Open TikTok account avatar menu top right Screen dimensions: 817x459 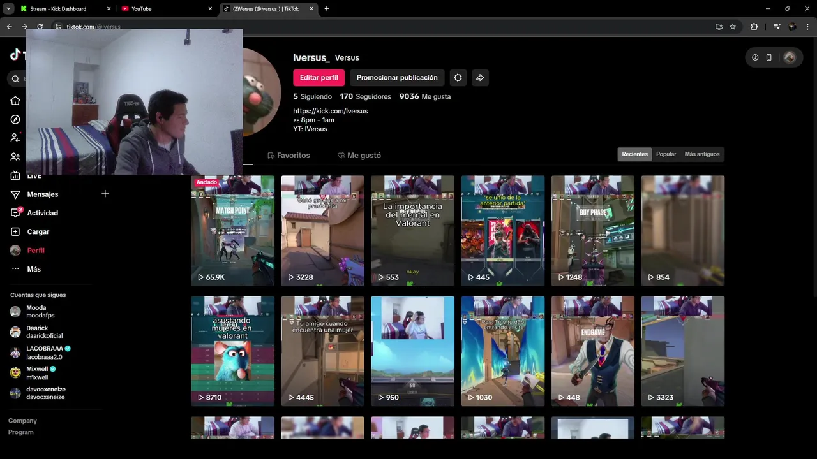point(790,57)
